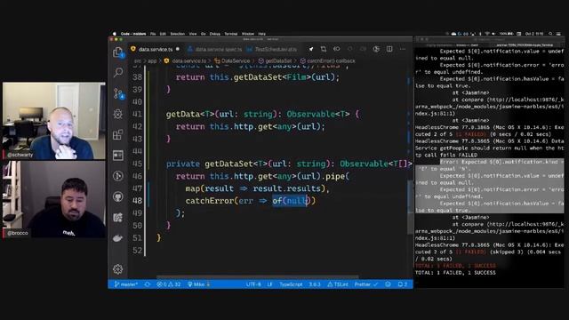The image size is (569, 320).
Task: Click the TypeScript version 3.6.3 status item
Action: 315,284
